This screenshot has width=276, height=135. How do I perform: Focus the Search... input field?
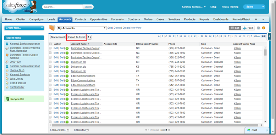pyautogui.click(x=62, y=7)
